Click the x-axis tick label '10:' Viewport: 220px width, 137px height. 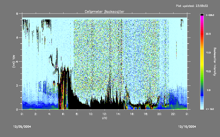point(91,114)
